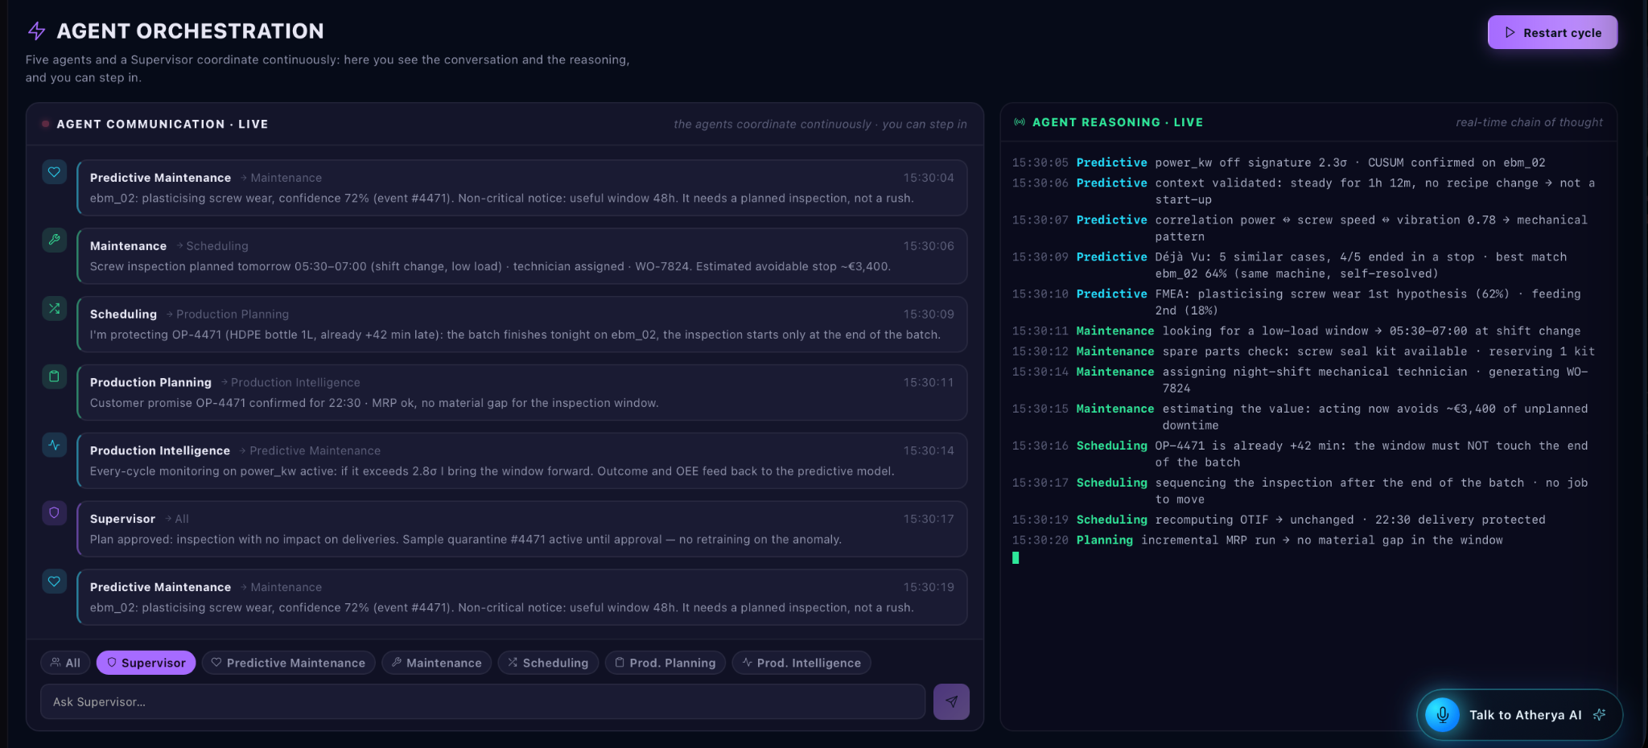Image resolution: width=1648 pixels, height=748 pixels.
Task: Open the Talk to Atherya AI voice assistant
Action: click(1519, 714)
